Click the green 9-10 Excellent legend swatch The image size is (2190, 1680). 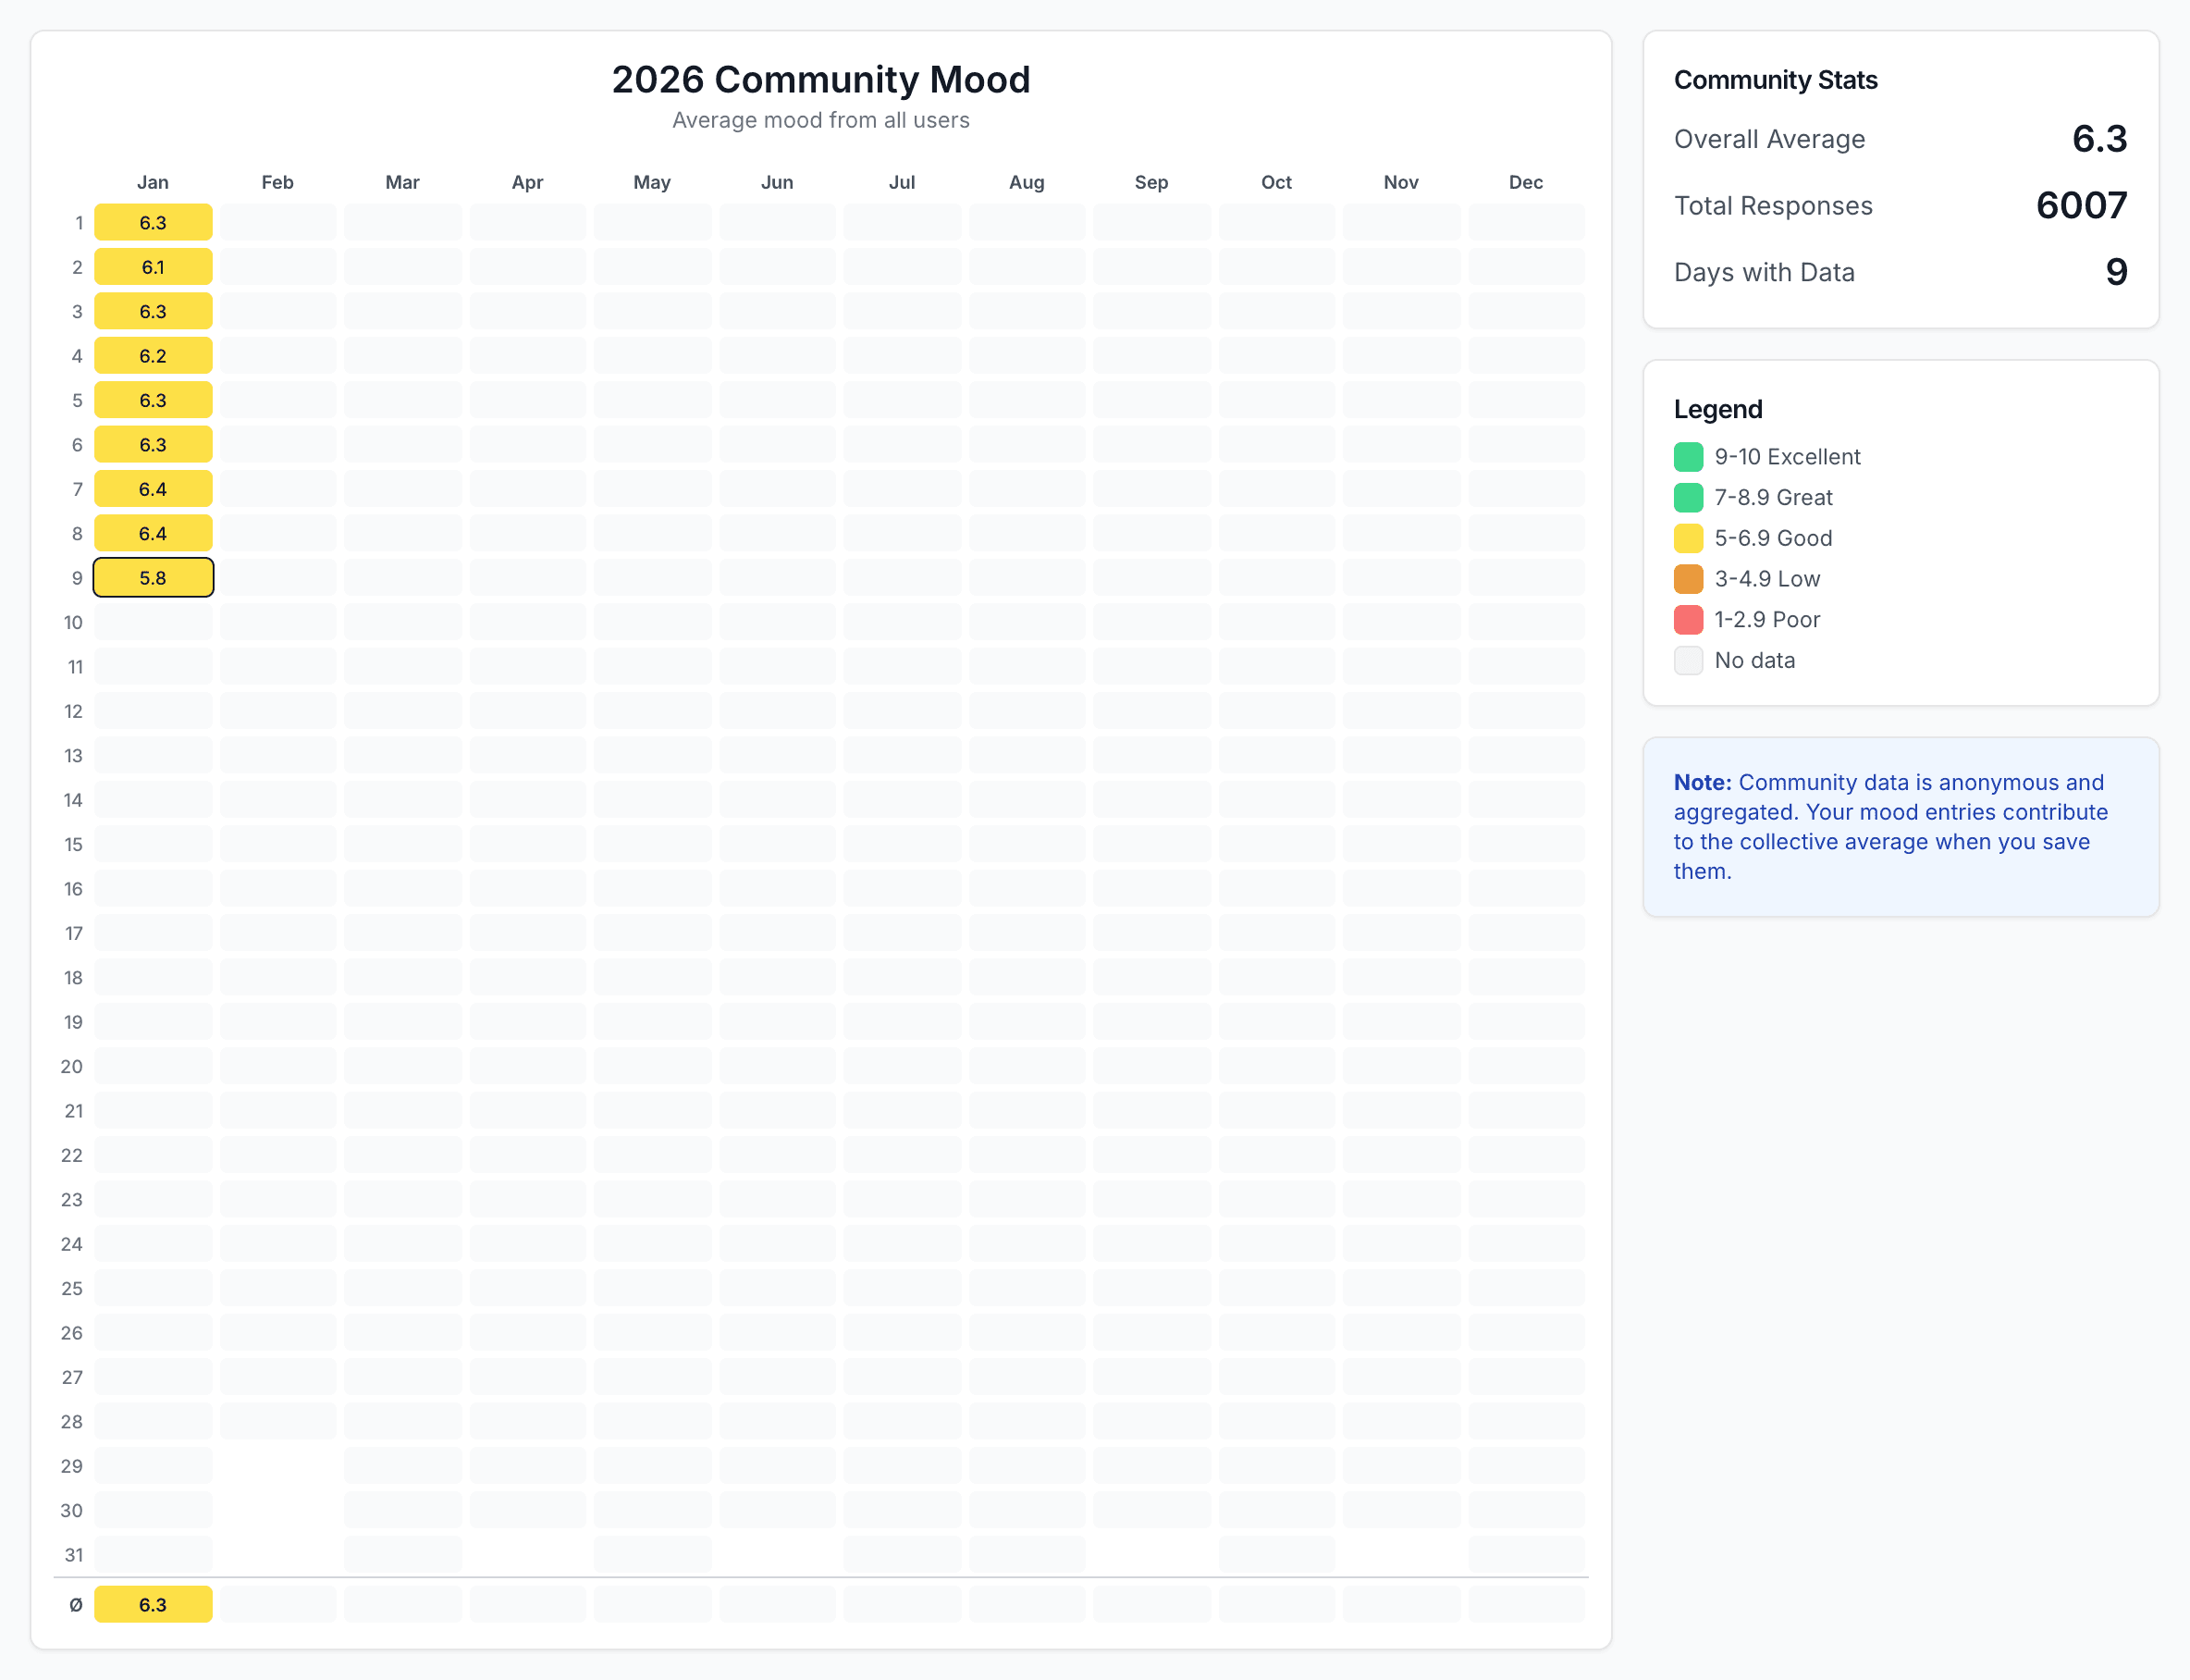pos(1688,457)
